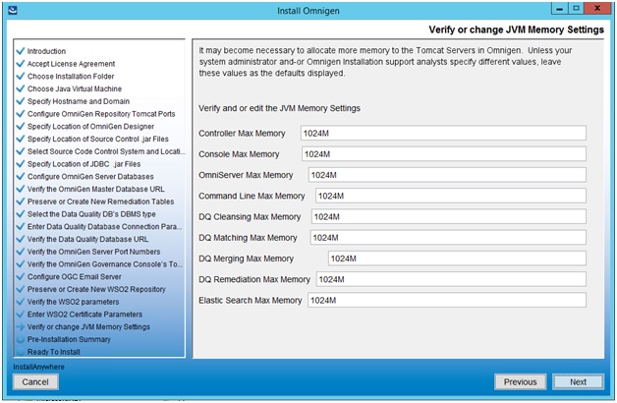Click checkmark beside Verify the OmniGen Master Database URL

(x=20, y=189)
